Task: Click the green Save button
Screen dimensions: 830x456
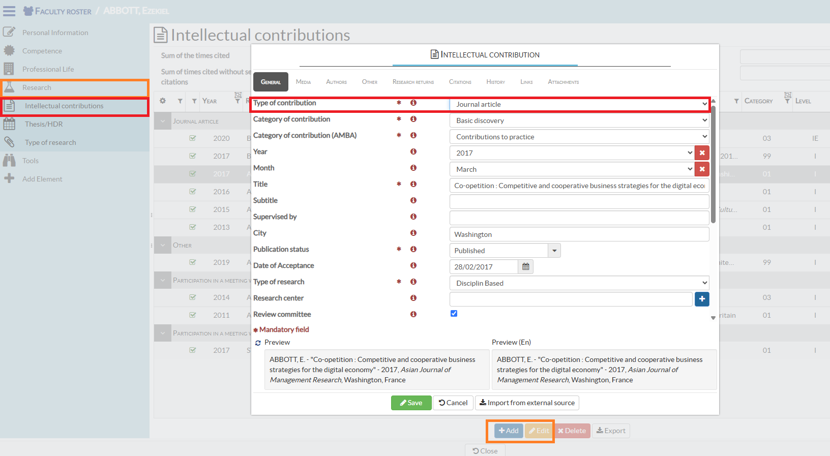Action: click(x=411, y=403)
